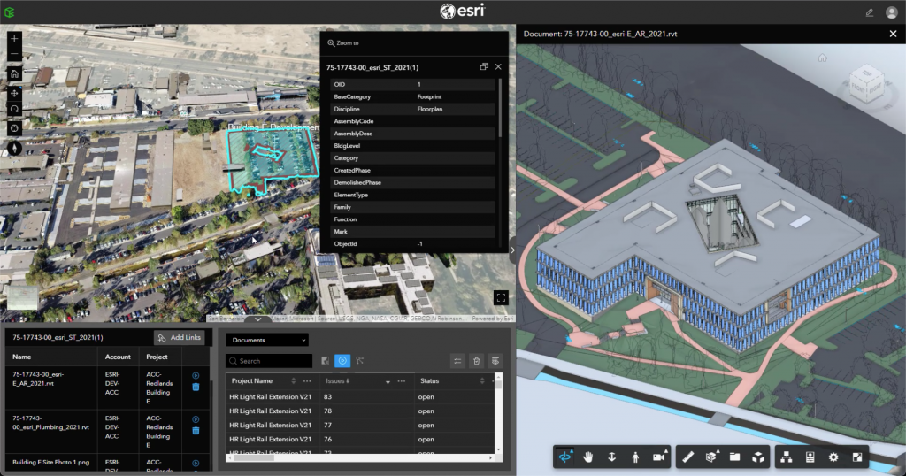Select row with issue number 83
Image resolution: width=906 pixels, height=476 pixels.
[x=360, y=397]
